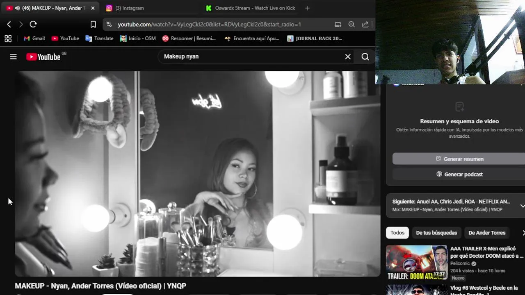
Task: Click the video player frame
Action: point(197,174)
